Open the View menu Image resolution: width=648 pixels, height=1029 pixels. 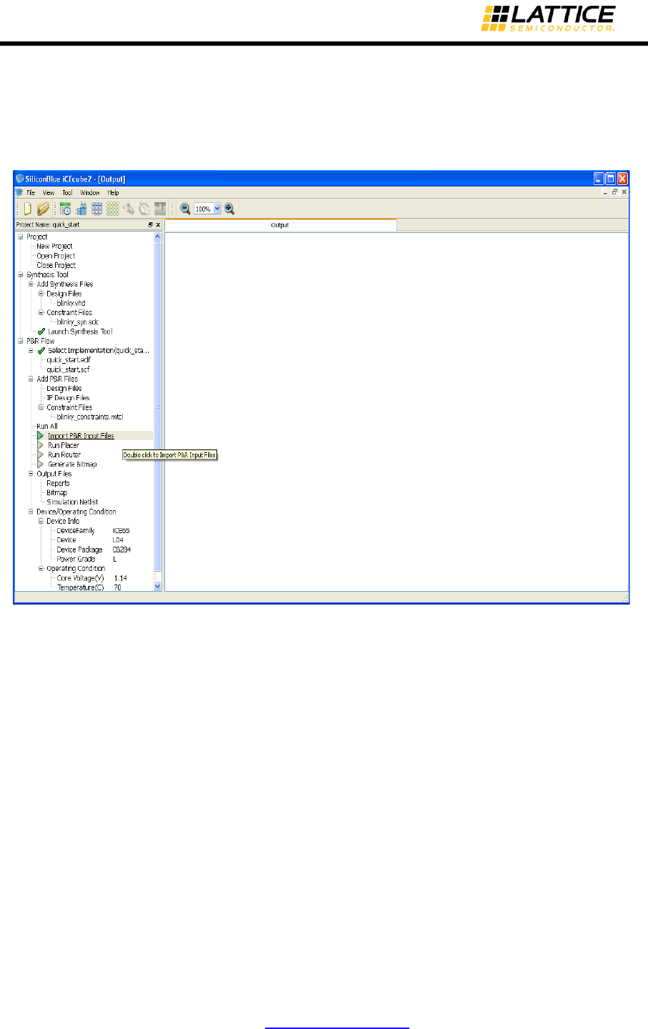pyautogui.click(x=49, y=192)
